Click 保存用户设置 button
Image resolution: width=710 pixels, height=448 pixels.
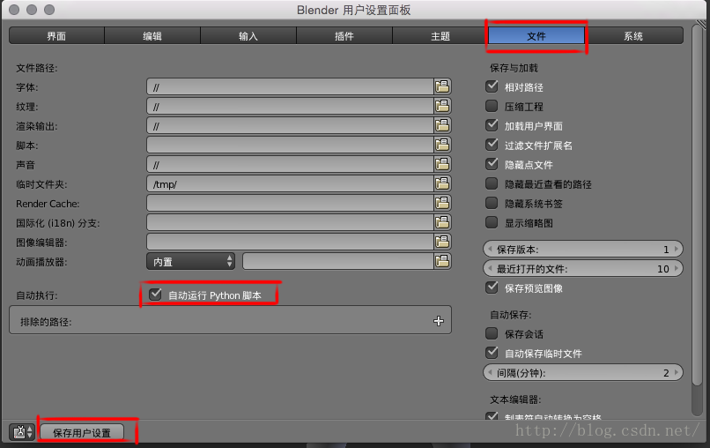82,432
